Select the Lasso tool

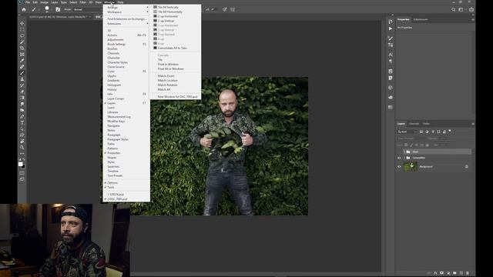tap(22, 36)
